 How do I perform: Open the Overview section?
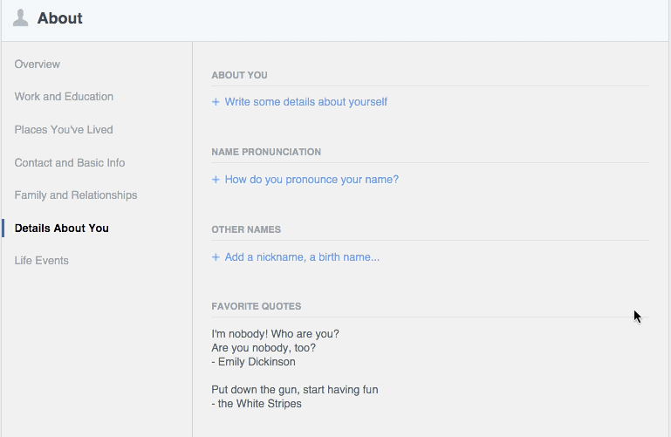click(x=38, y=65)
